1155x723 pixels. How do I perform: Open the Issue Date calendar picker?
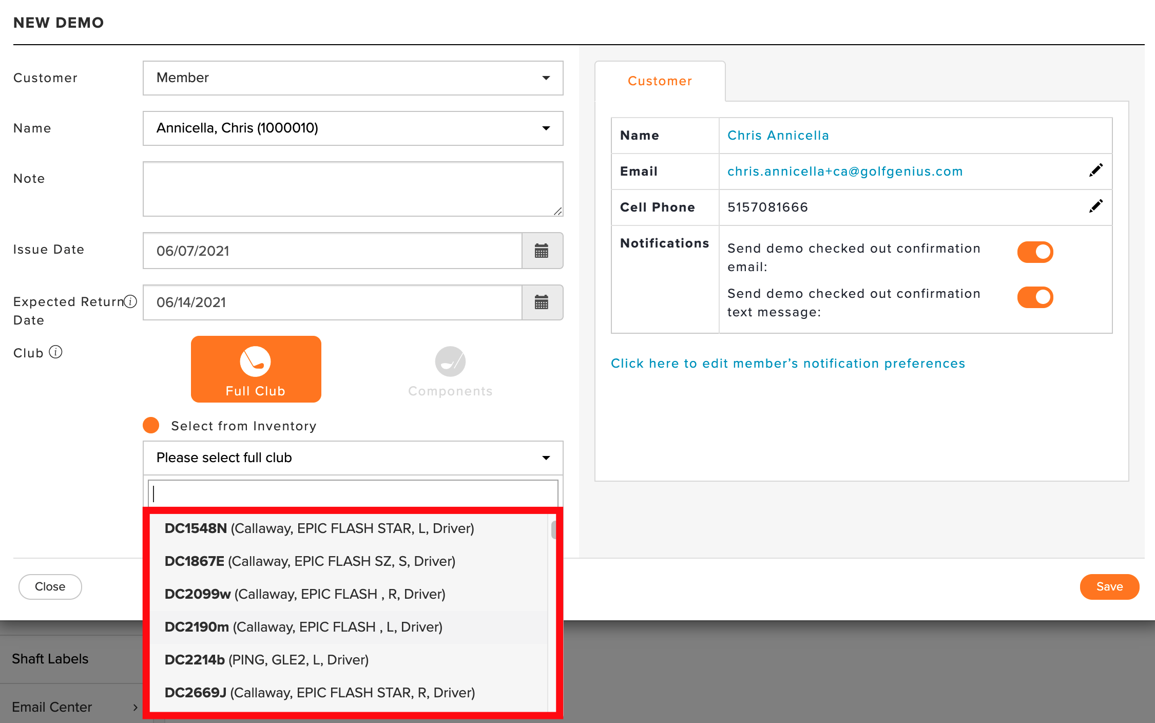tap(542, 251)
